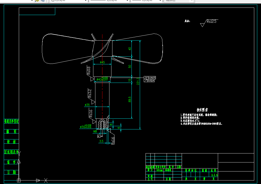This screenshot has height=184, width=261.
Task: Select the φ45 diameter dimension text
Action: [102, 62]
